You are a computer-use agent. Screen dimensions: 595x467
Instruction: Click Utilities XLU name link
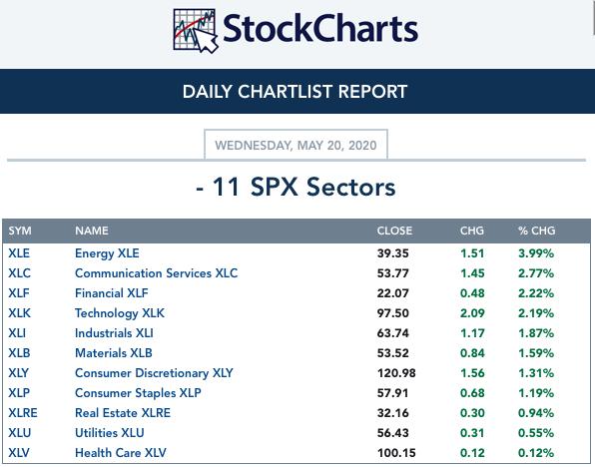110,433
